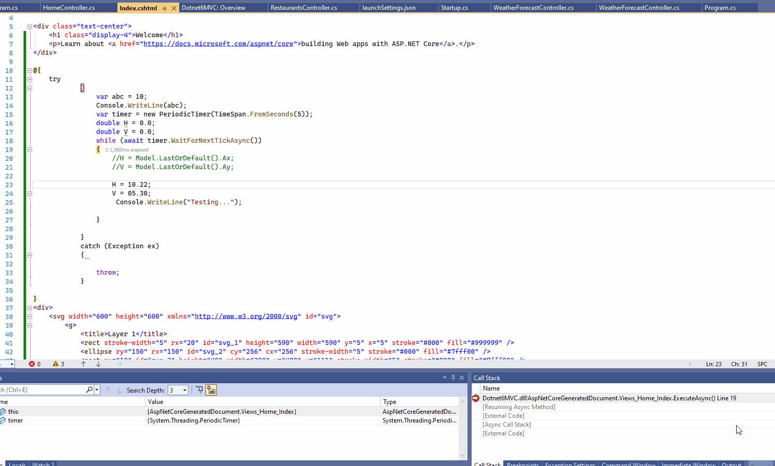Place cursor on 'H = 10.22;' line

[131, 185]
